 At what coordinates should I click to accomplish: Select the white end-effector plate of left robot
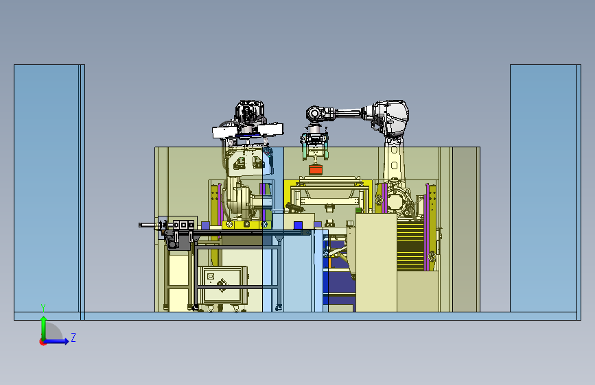[248, 131]
